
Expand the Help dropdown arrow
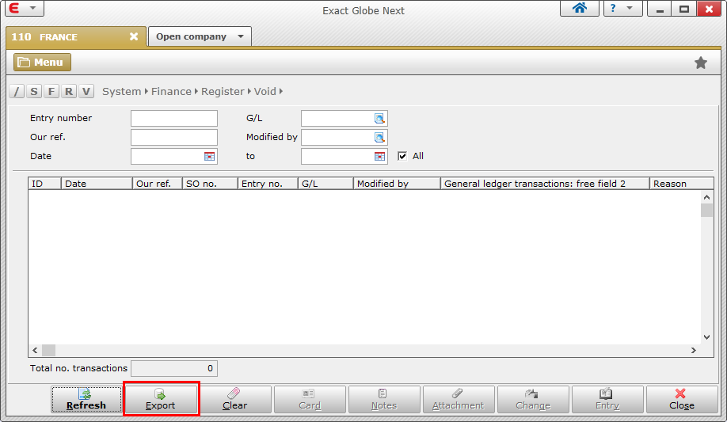629,8
